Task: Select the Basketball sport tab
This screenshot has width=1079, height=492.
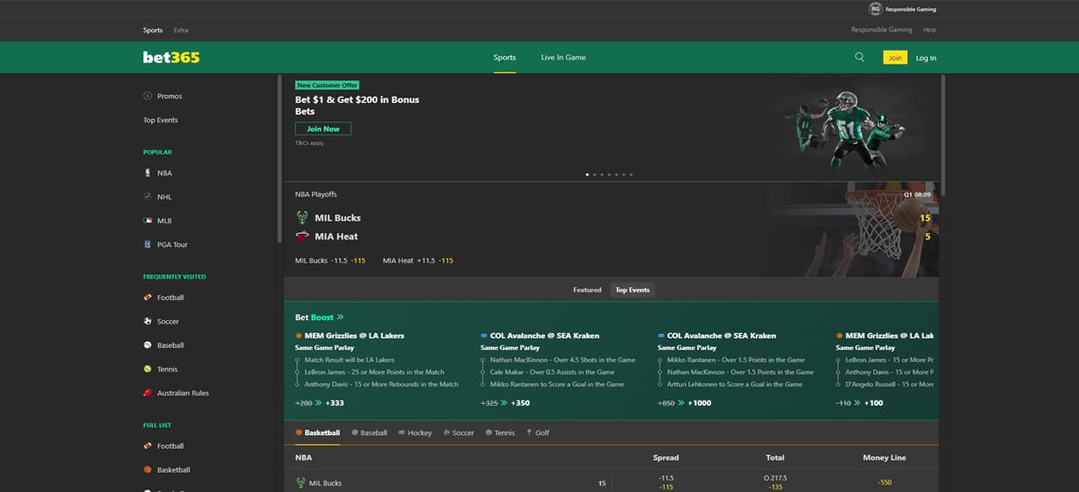Action: (x=317, y=433)
